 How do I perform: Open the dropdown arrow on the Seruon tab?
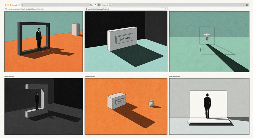tap(107, 5)
